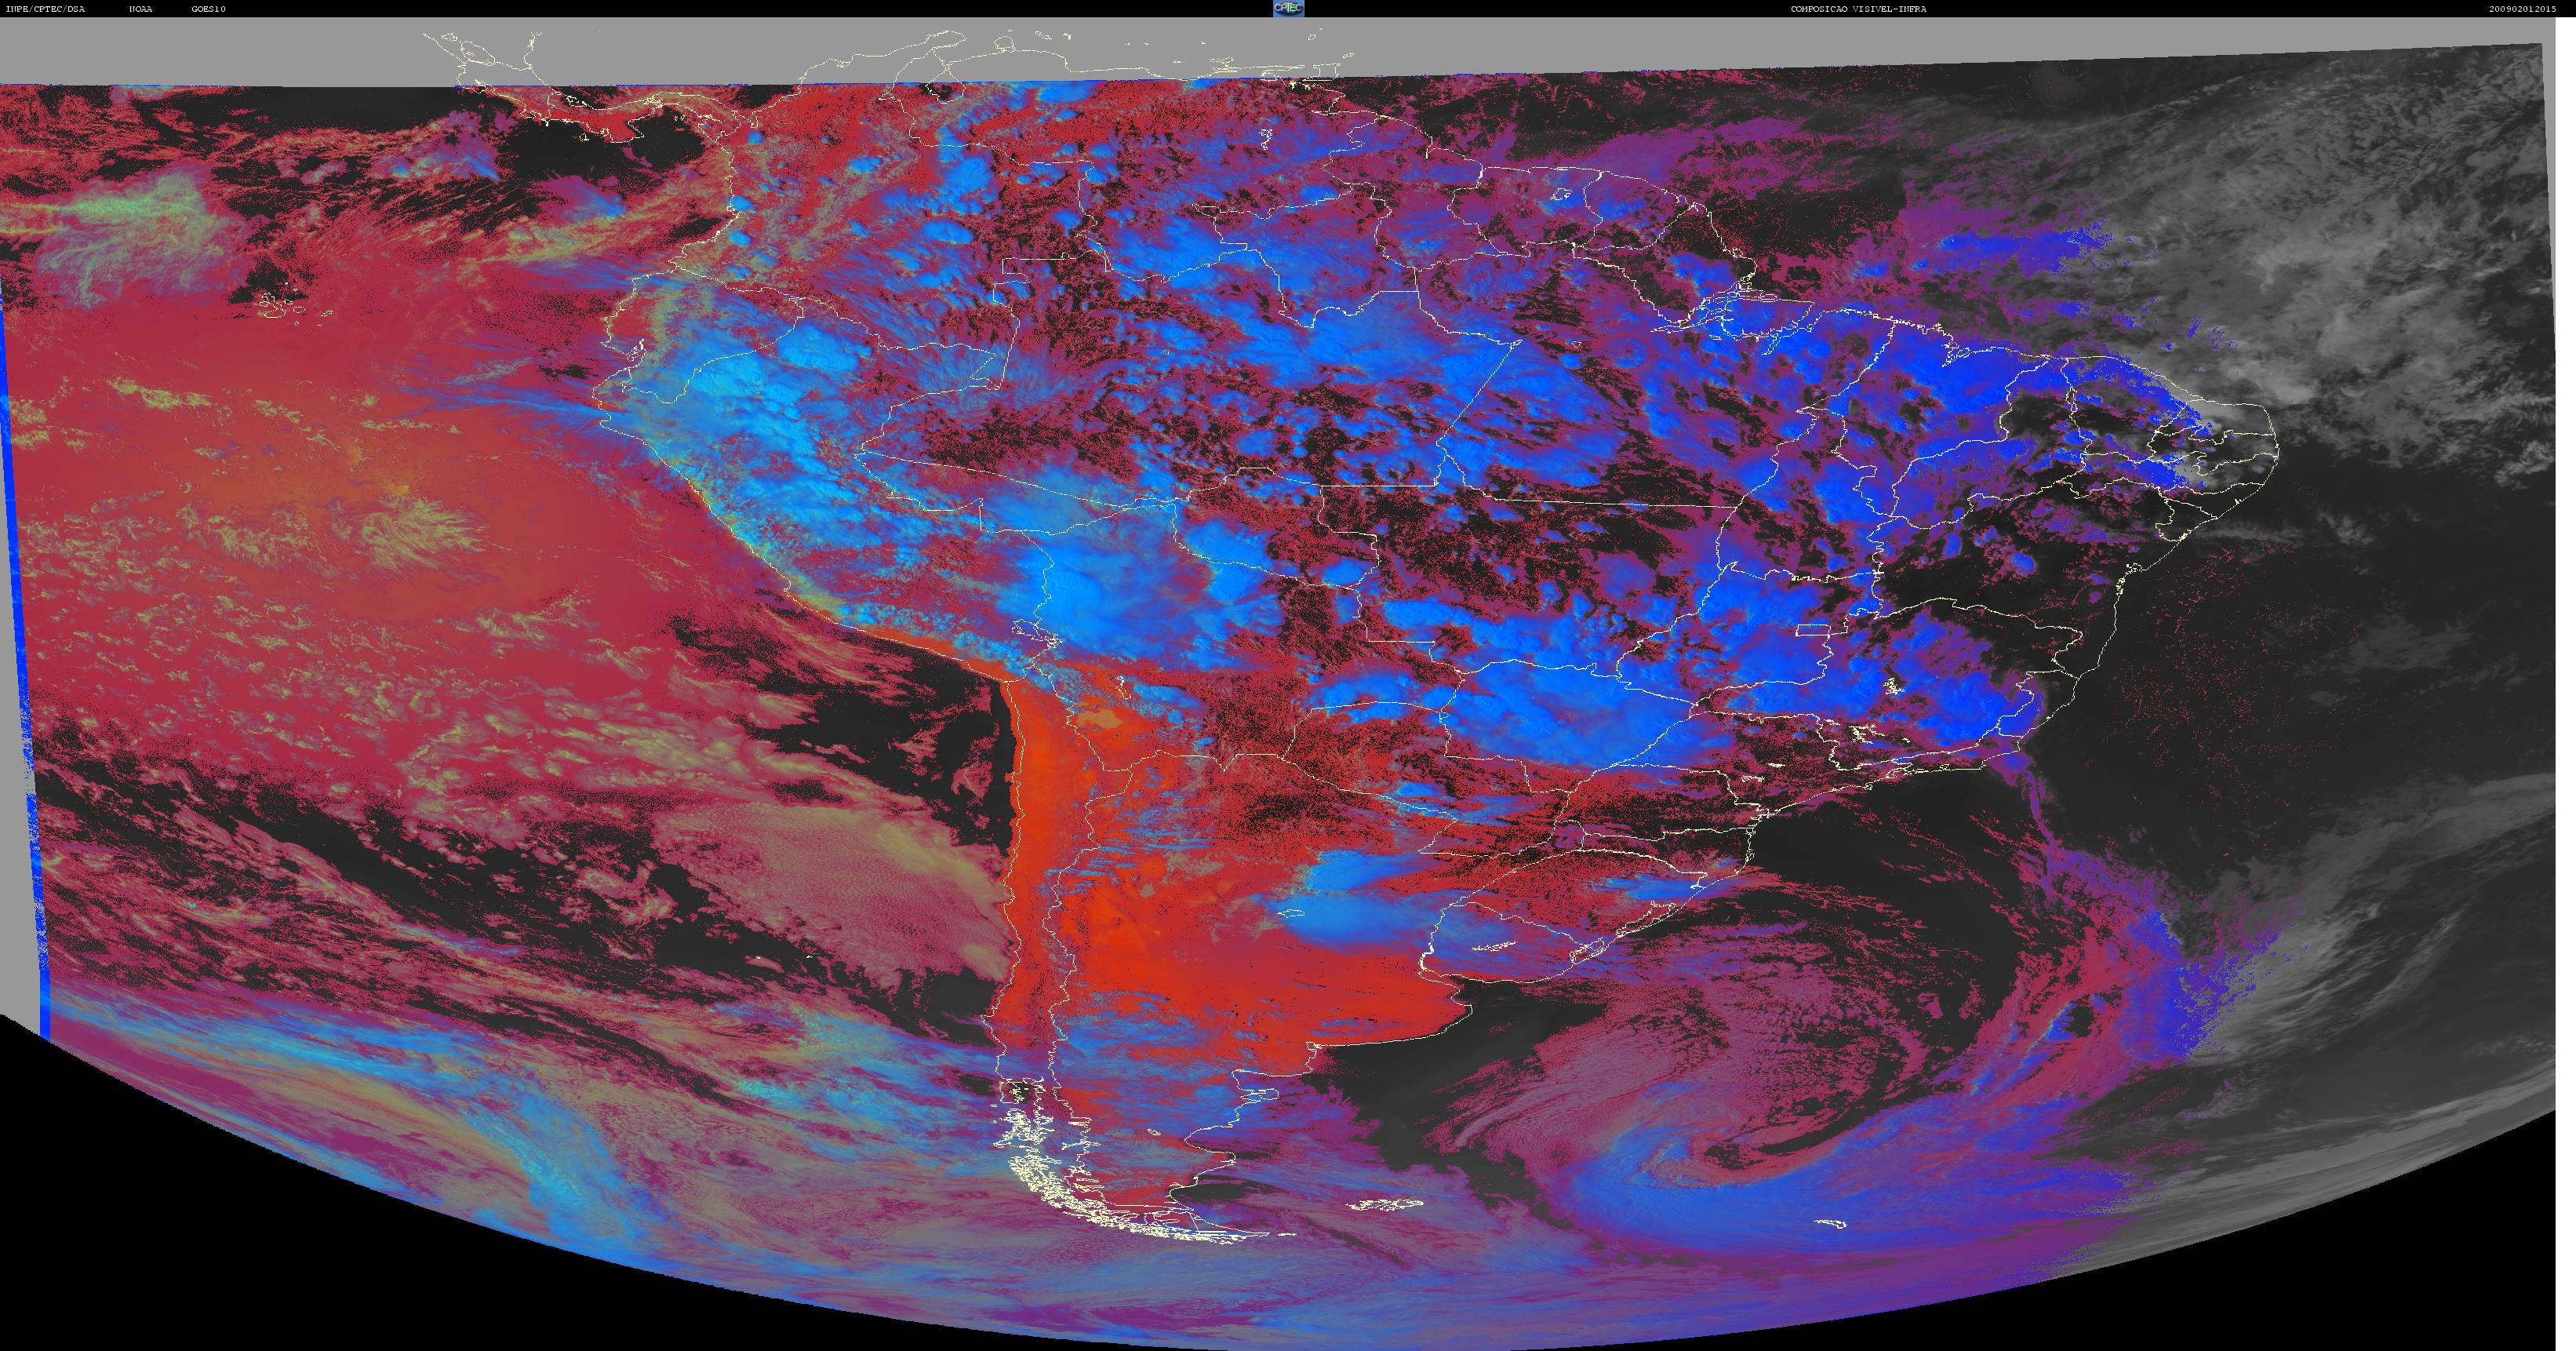The height and width of the screenshot is (1351, 2576).
Task: Click the "NOAA" label in the header
Action: click(141, 9)
